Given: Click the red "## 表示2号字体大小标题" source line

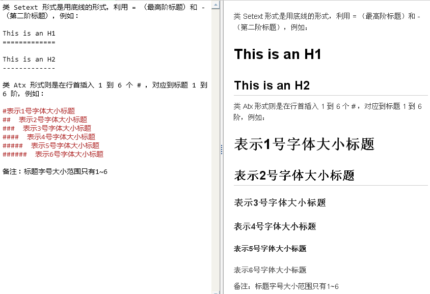Looking at the screenshot, I should click(45, 120).
